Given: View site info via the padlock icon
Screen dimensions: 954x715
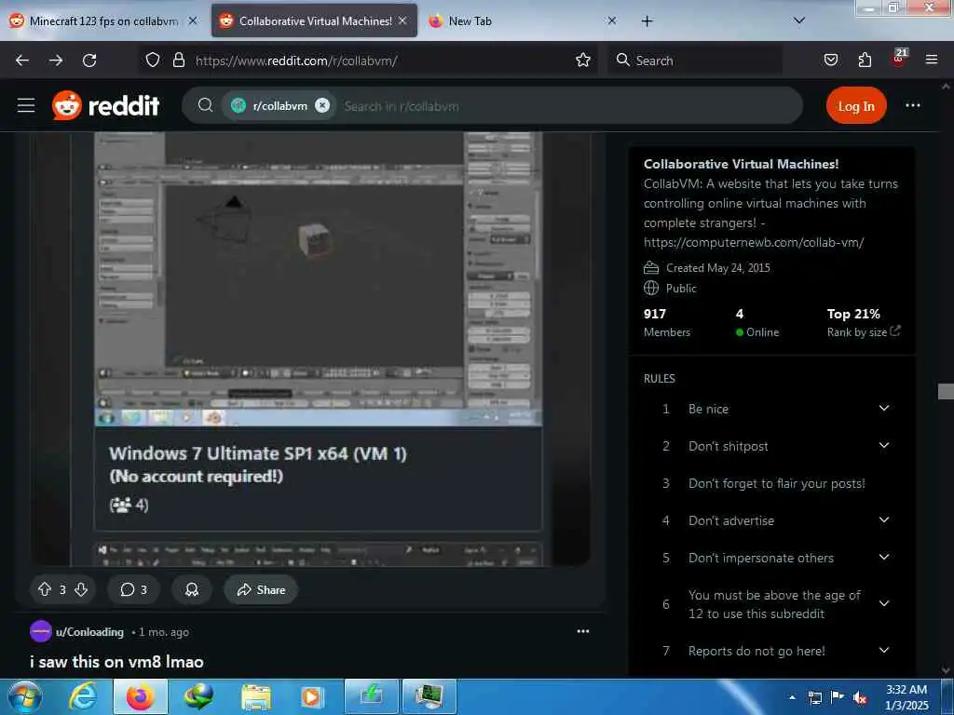Looking at the screenshot, I should [178, 61].
